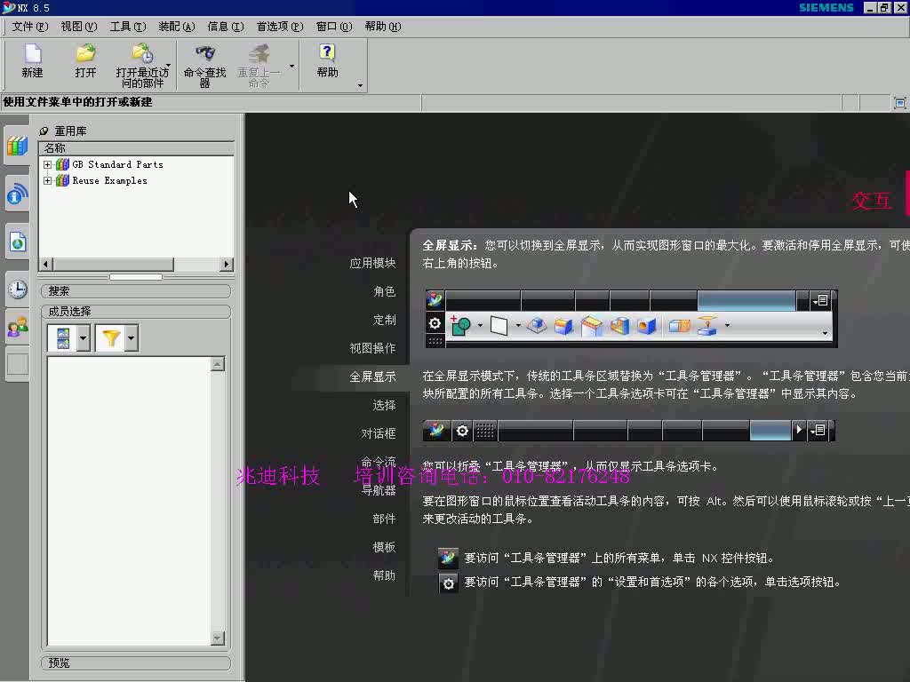This screenshot has width=910, height=682.
Task: Open the 帮助(H) menu
Action: pos(382,27)
